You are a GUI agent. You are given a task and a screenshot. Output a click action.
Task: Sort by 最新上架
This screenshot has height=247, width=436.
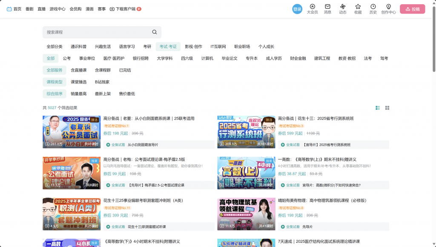[x=103, y=94]
